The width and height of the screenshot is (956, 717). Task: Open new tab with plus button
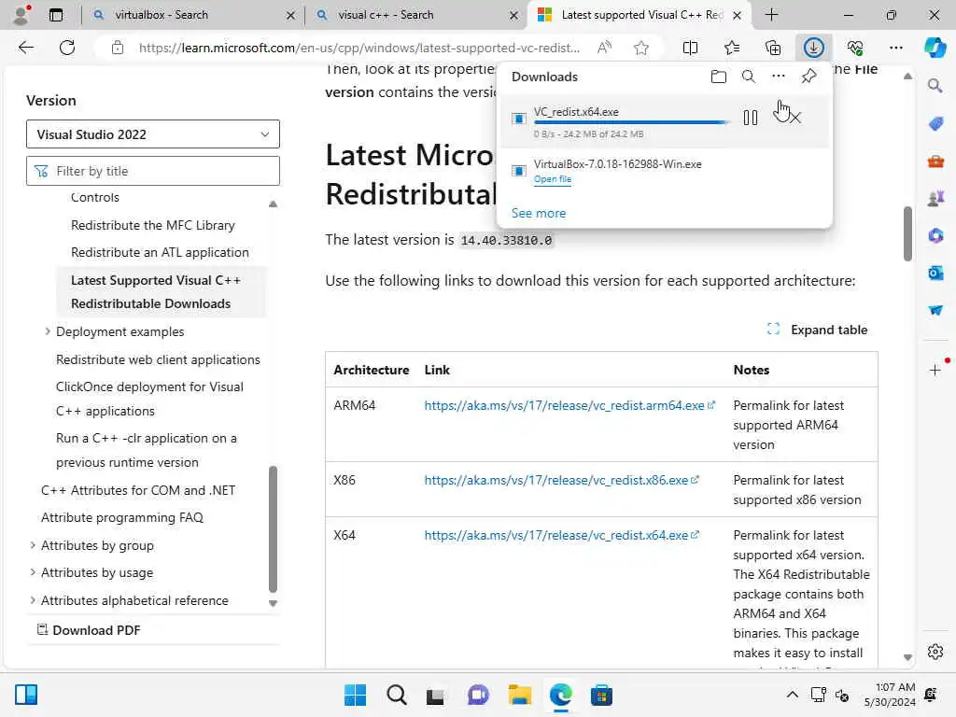point(771,15)
